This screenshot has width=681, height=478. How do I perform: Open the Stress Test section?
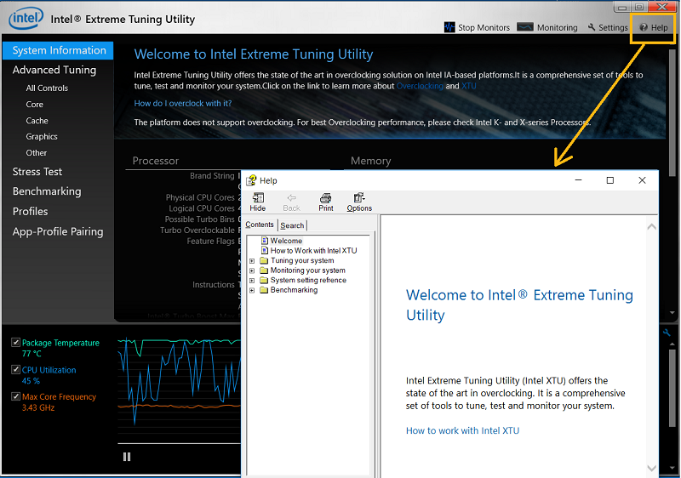coord(37,172)
